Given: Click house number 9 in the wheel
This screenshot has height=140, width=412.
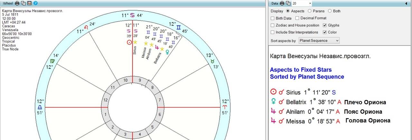Looking at the screenshot, I should pyautogui.click(x=140, y=80).
